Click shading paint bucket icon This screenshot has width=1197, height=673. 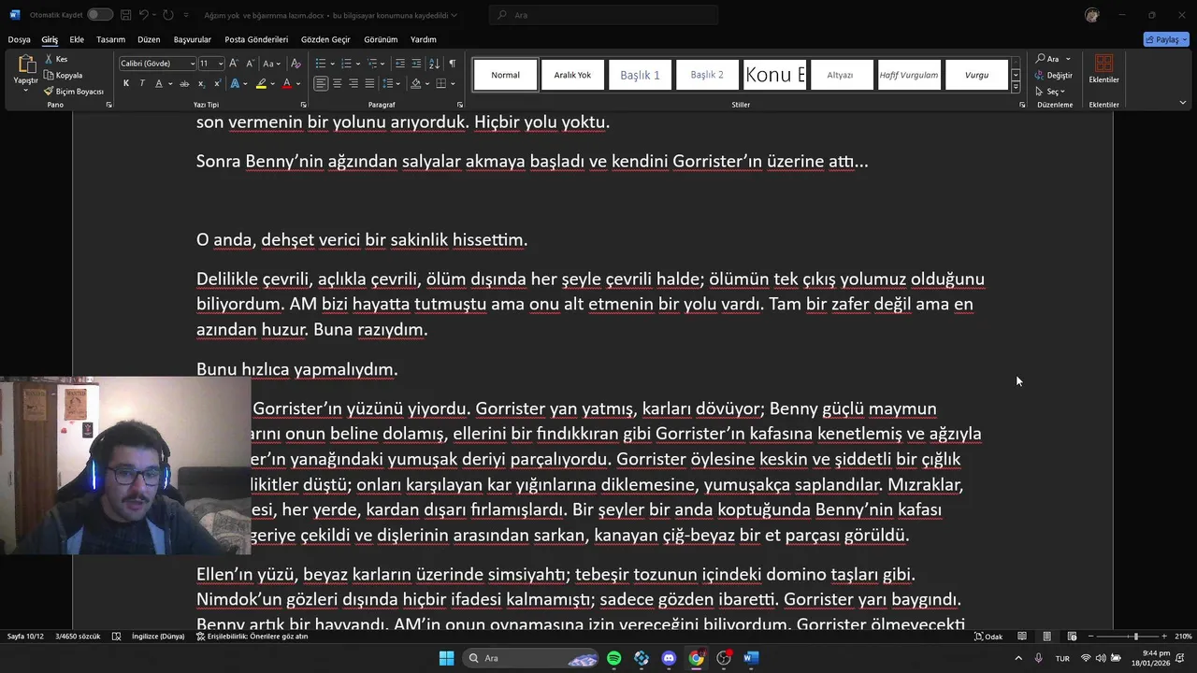pyautogui.click(x=416, y=83)
